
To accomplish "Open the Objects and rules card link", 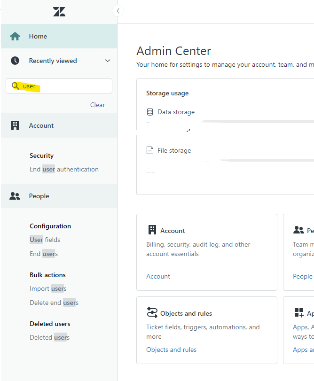I will [171, 350].
